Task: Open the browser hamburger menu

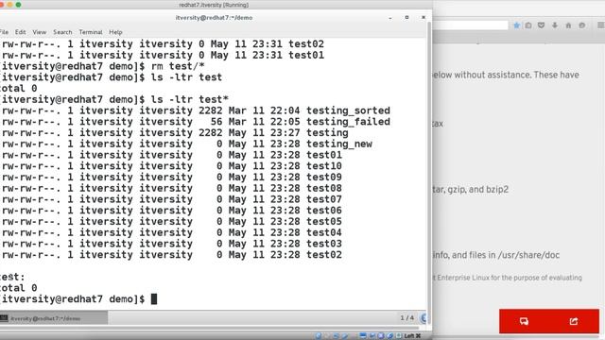Action: [x=601, y=25]
